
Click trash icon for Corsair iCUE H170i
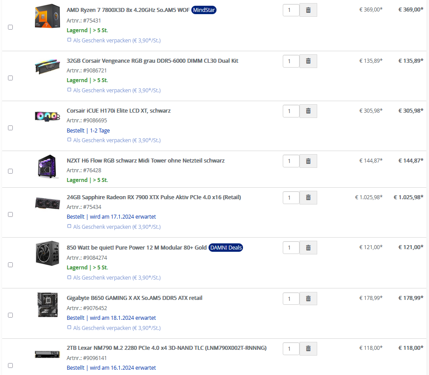coord(308,111)
